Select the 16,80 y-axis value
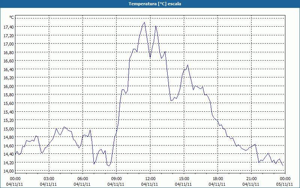Viewport: 300px width, 188px height. [9, 53]
